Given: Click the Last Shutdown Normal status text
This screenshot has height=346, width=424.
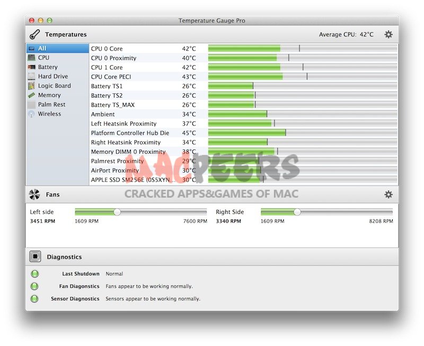Looking at the screenshot, I should point(114,273).
